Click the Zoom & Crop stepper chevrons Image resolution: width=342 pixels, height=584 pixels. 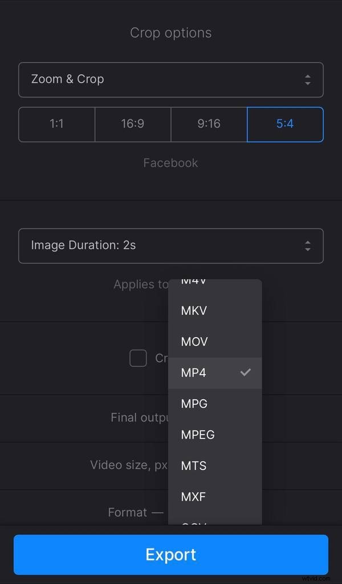pos(308,79)
